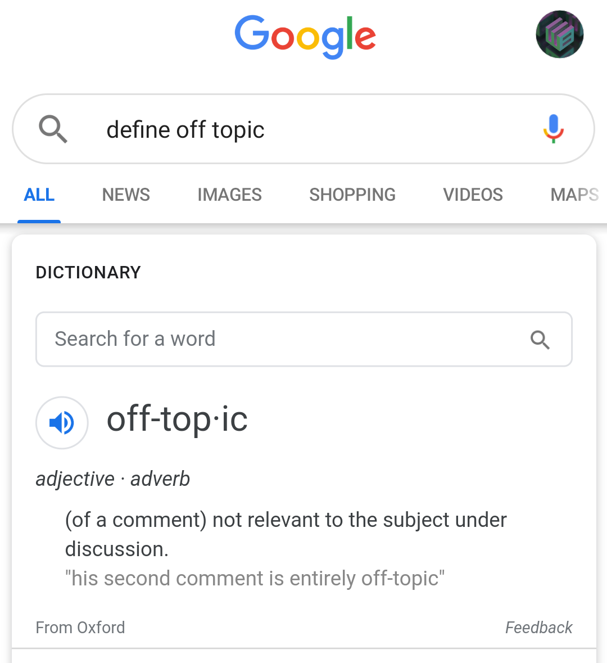
Task: Switch to the Images tab
Action: pyautogui.click(x=229, y=195)
